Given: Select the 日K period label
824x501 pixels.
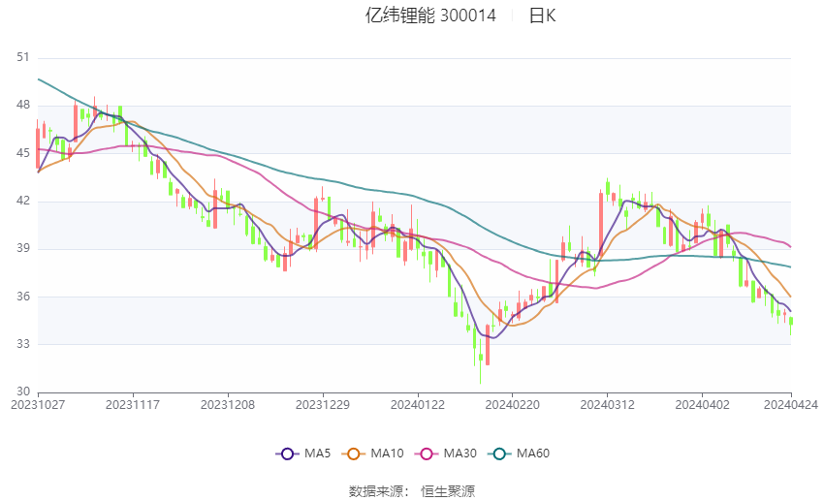Looking at the screenshot, I should tap(542, 16).
